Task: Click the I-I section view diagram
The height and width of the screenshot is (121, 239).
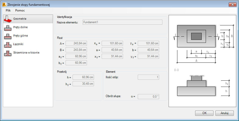Action: 196,86
